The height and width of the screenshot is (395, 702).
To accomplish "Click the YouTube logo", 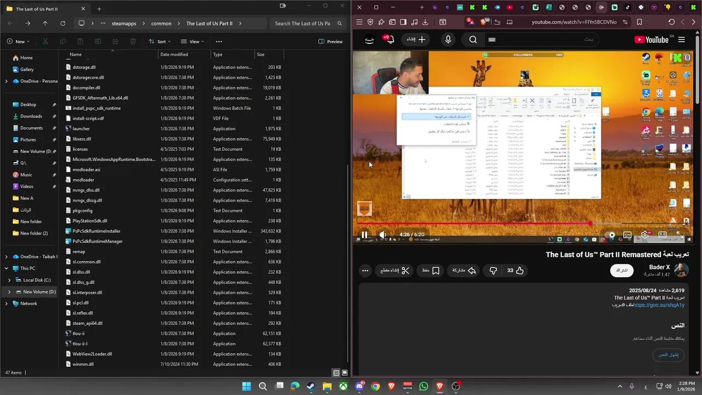I will pyautogui.click(x=652, y=39).
